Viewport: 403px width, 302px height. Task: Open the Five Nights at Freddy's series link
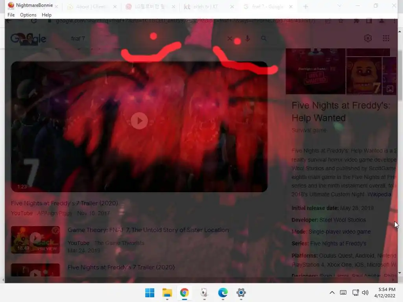338,243
